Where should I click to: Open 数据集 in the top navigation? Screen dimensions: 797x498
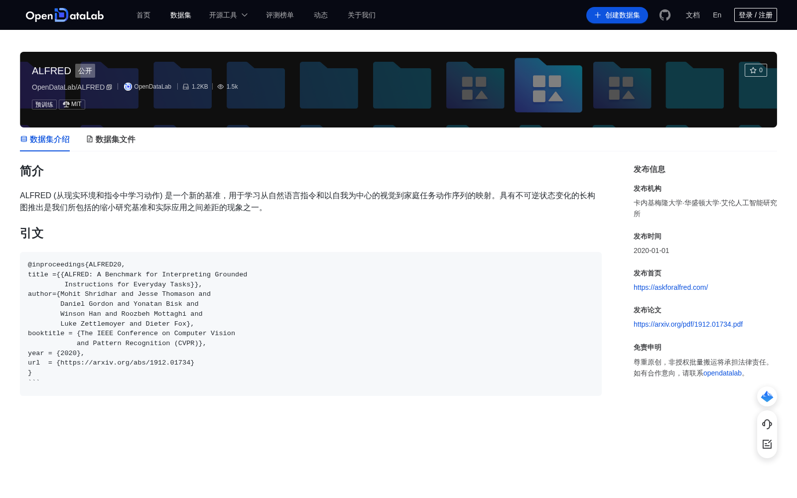(x=181, y=15)
